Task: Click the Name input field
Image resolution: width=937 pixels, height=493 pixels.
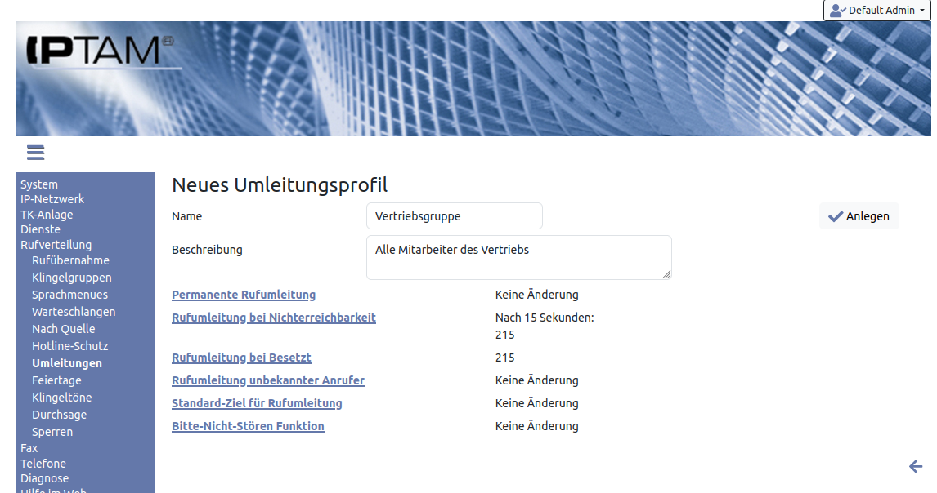Action: click(454, 216)
